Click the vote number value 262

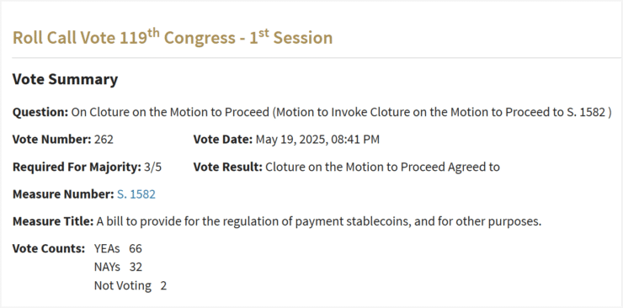coord(104,140)
